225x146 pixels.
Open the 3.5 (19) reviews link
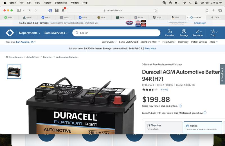(164, 90)
